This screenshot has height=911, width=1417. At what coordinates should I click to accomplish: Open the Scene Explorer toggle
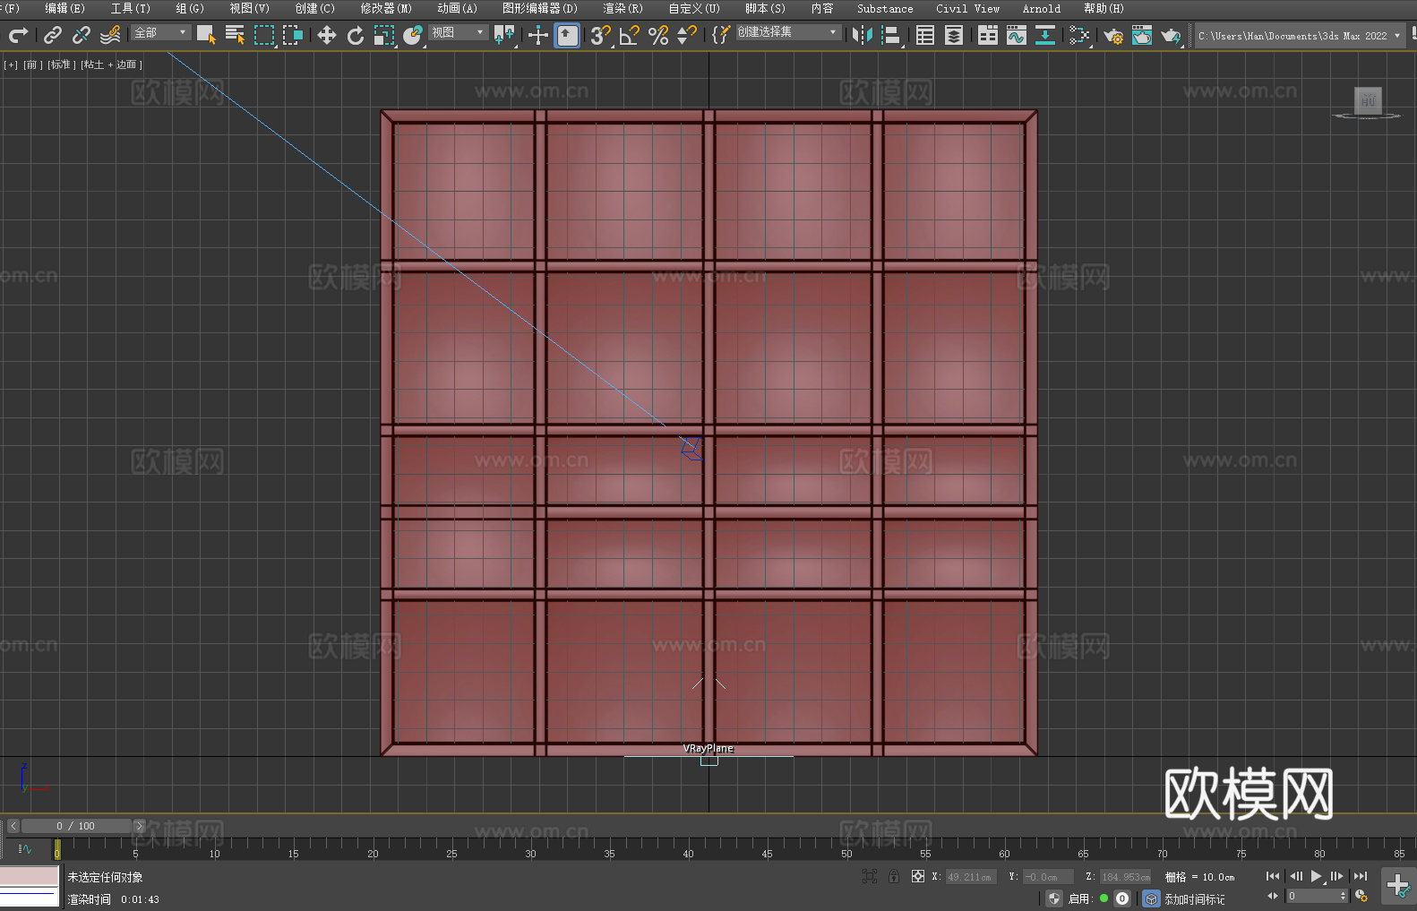925,35
